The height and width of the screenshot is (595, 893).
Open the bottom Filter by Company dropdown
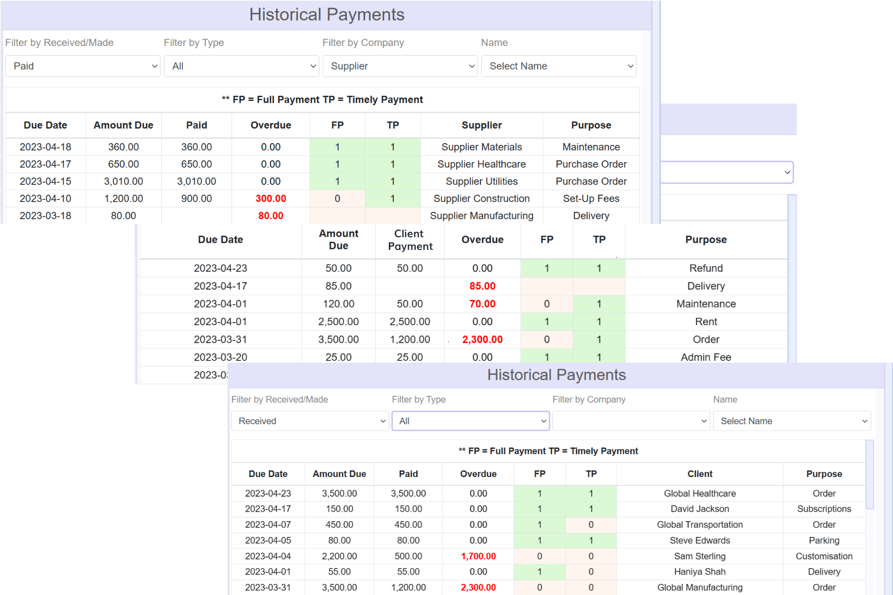[631, 421]
